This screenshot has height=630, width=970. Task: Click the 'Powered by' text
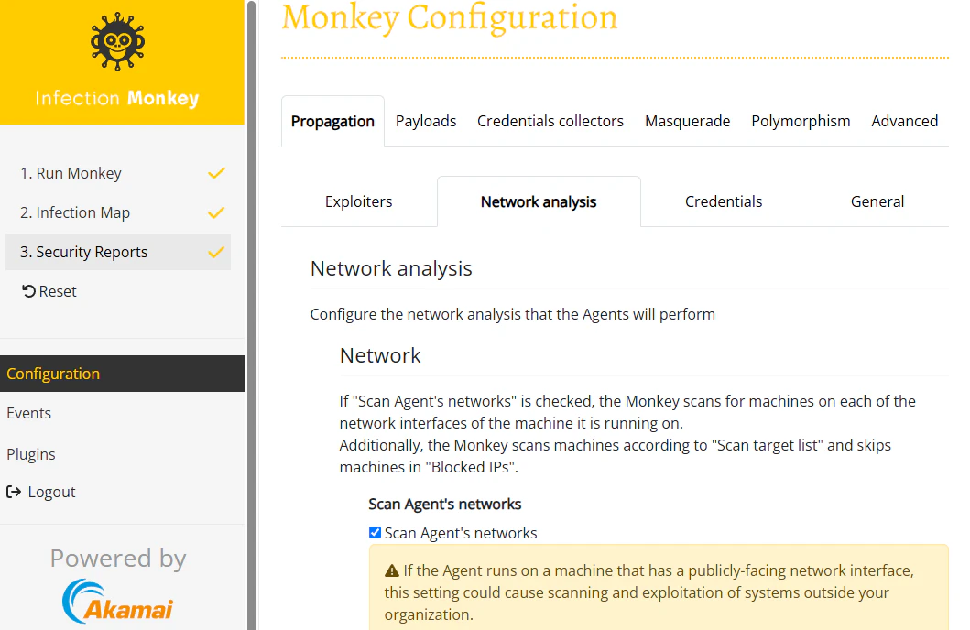pyautogui.click(x=118, y=559)
